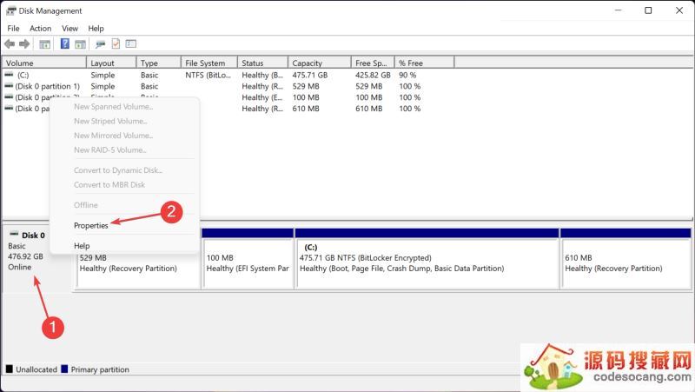Open the View menu
This screenshot has width=695, height=392.
tap(69, 29)
